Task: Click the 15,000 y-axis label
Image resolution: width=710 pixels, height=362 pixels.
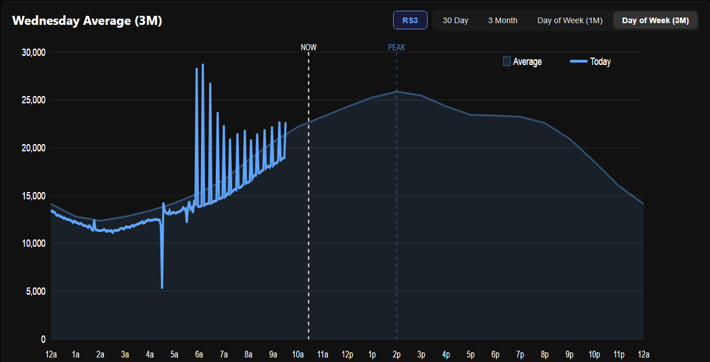Action: pos(33,196)
